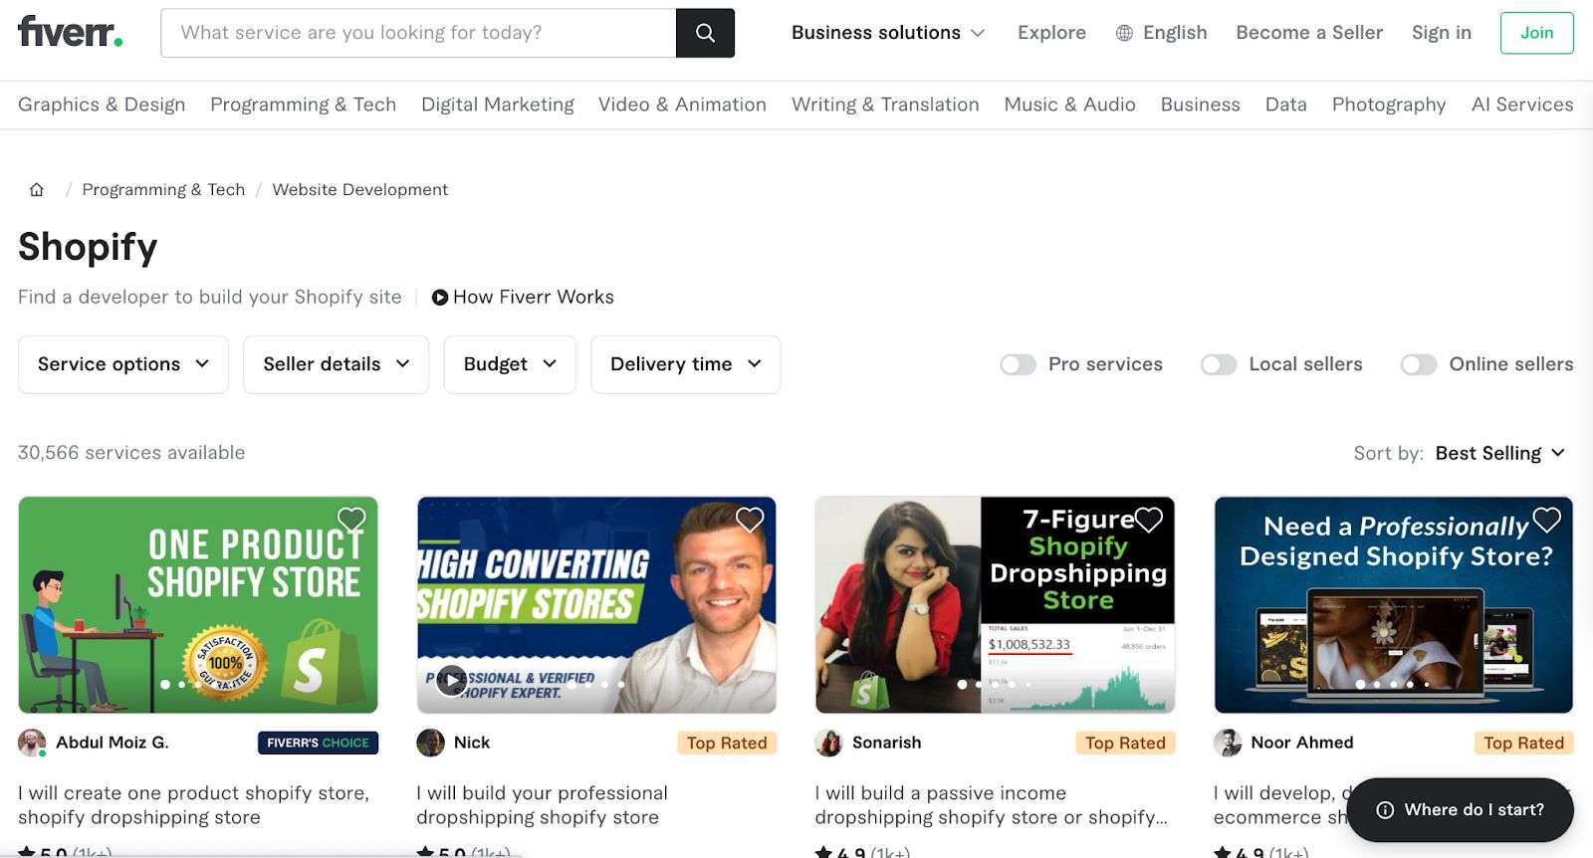Click the Join button

tap(1536, 33)
